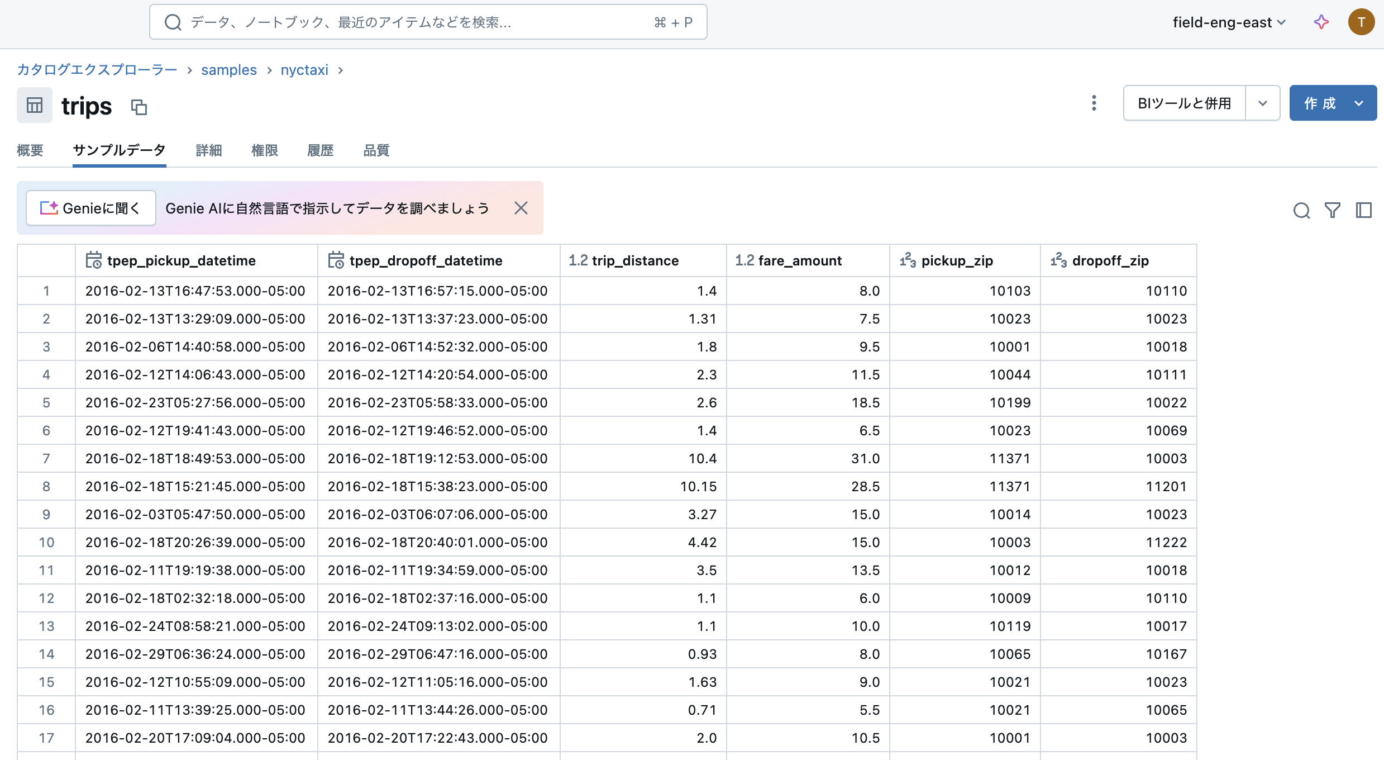Switch to the 権限 tab
The image size is (1384, 760).
(x=264, y=150)
